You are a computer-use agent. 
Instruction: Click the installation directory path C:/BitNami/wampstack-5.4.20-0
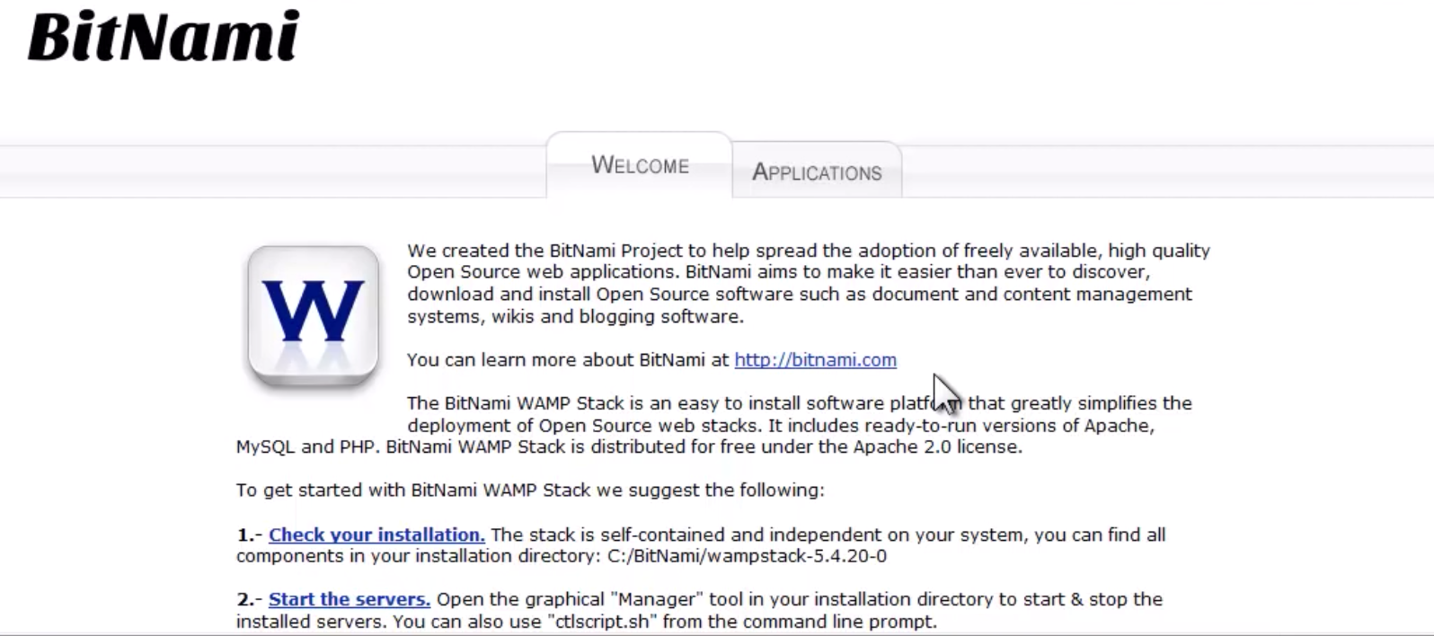click(x=747, y=556)
